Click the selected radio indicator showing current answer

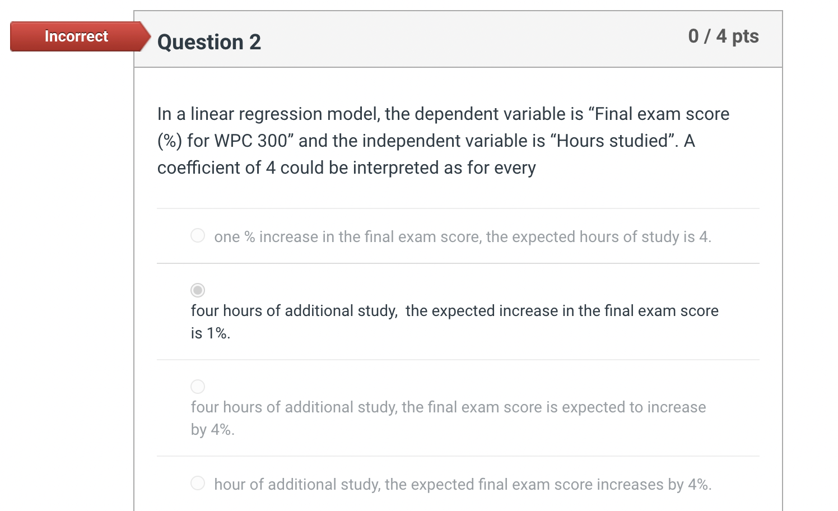click(197, 290)
